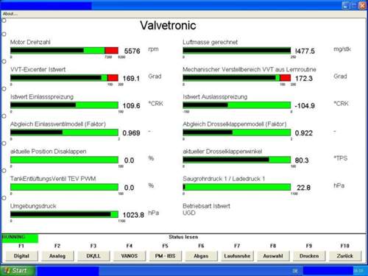
Task: Click the F2 Analog button
Action: pyautogui.click(x=57, y=256)
